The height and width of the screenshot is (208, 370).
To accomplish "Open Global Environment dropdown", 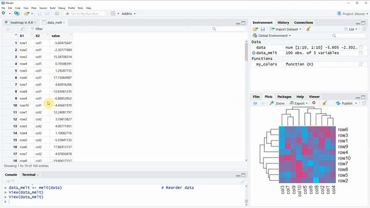I will click(272, 36).
